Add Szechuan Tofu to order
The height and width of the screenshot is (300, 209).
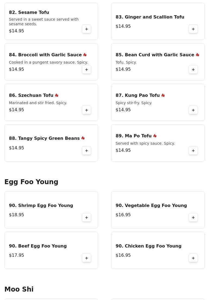point(87,110)
